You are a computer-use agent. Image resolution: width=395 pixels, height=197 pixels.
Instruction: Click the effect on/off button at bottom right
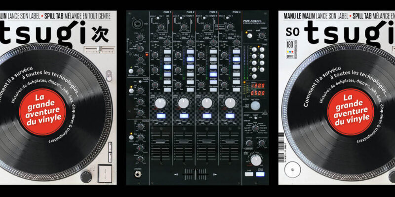point(260,174)
